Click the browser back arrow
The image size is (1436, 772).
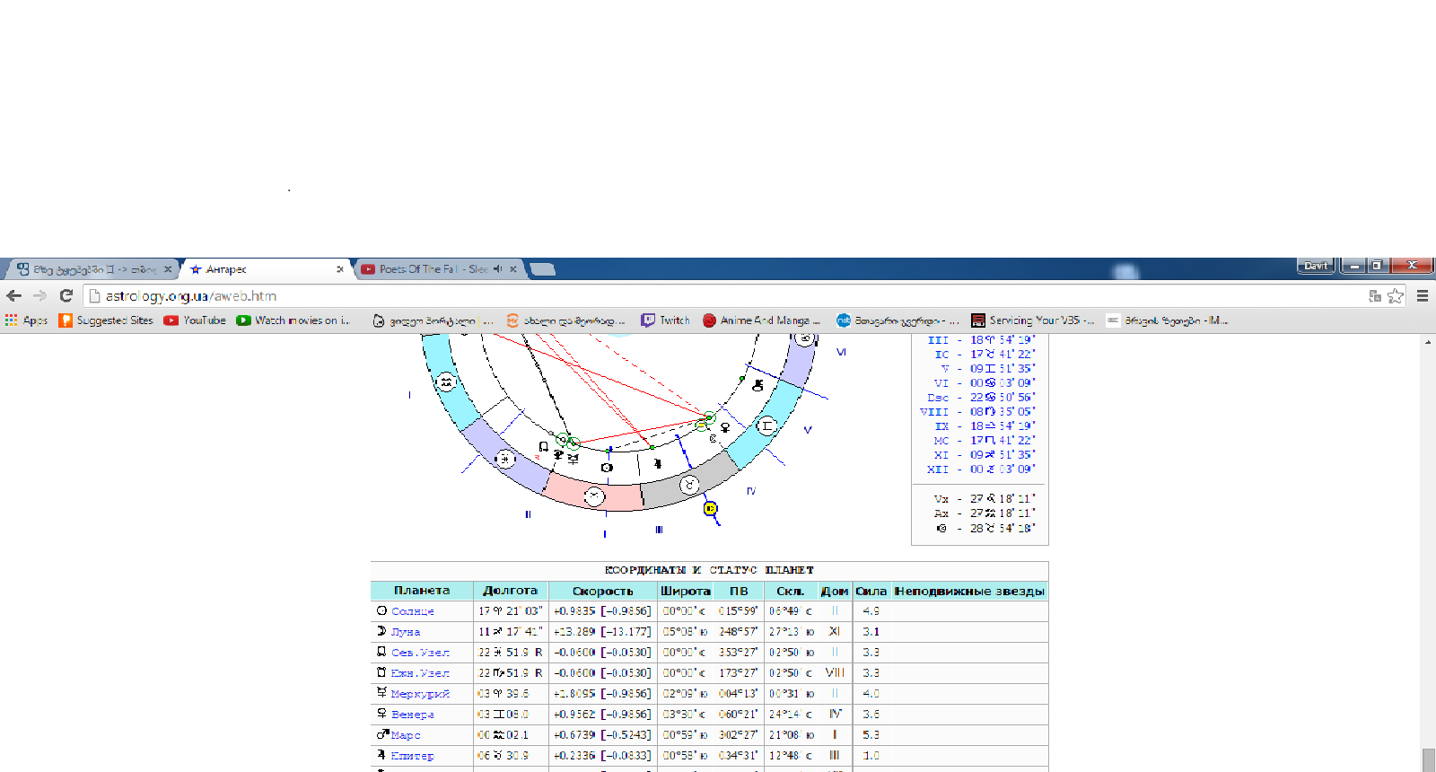[13, 295]
